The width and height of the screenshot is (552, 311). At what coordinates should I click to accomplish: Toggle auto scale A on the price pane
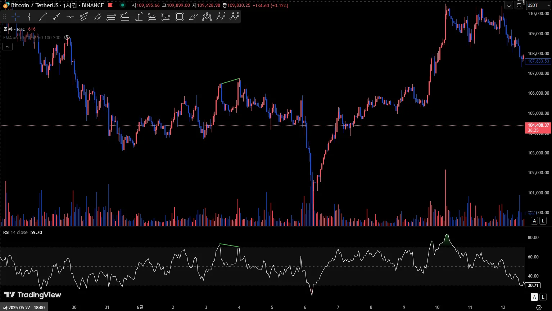[x=534, y=221]
